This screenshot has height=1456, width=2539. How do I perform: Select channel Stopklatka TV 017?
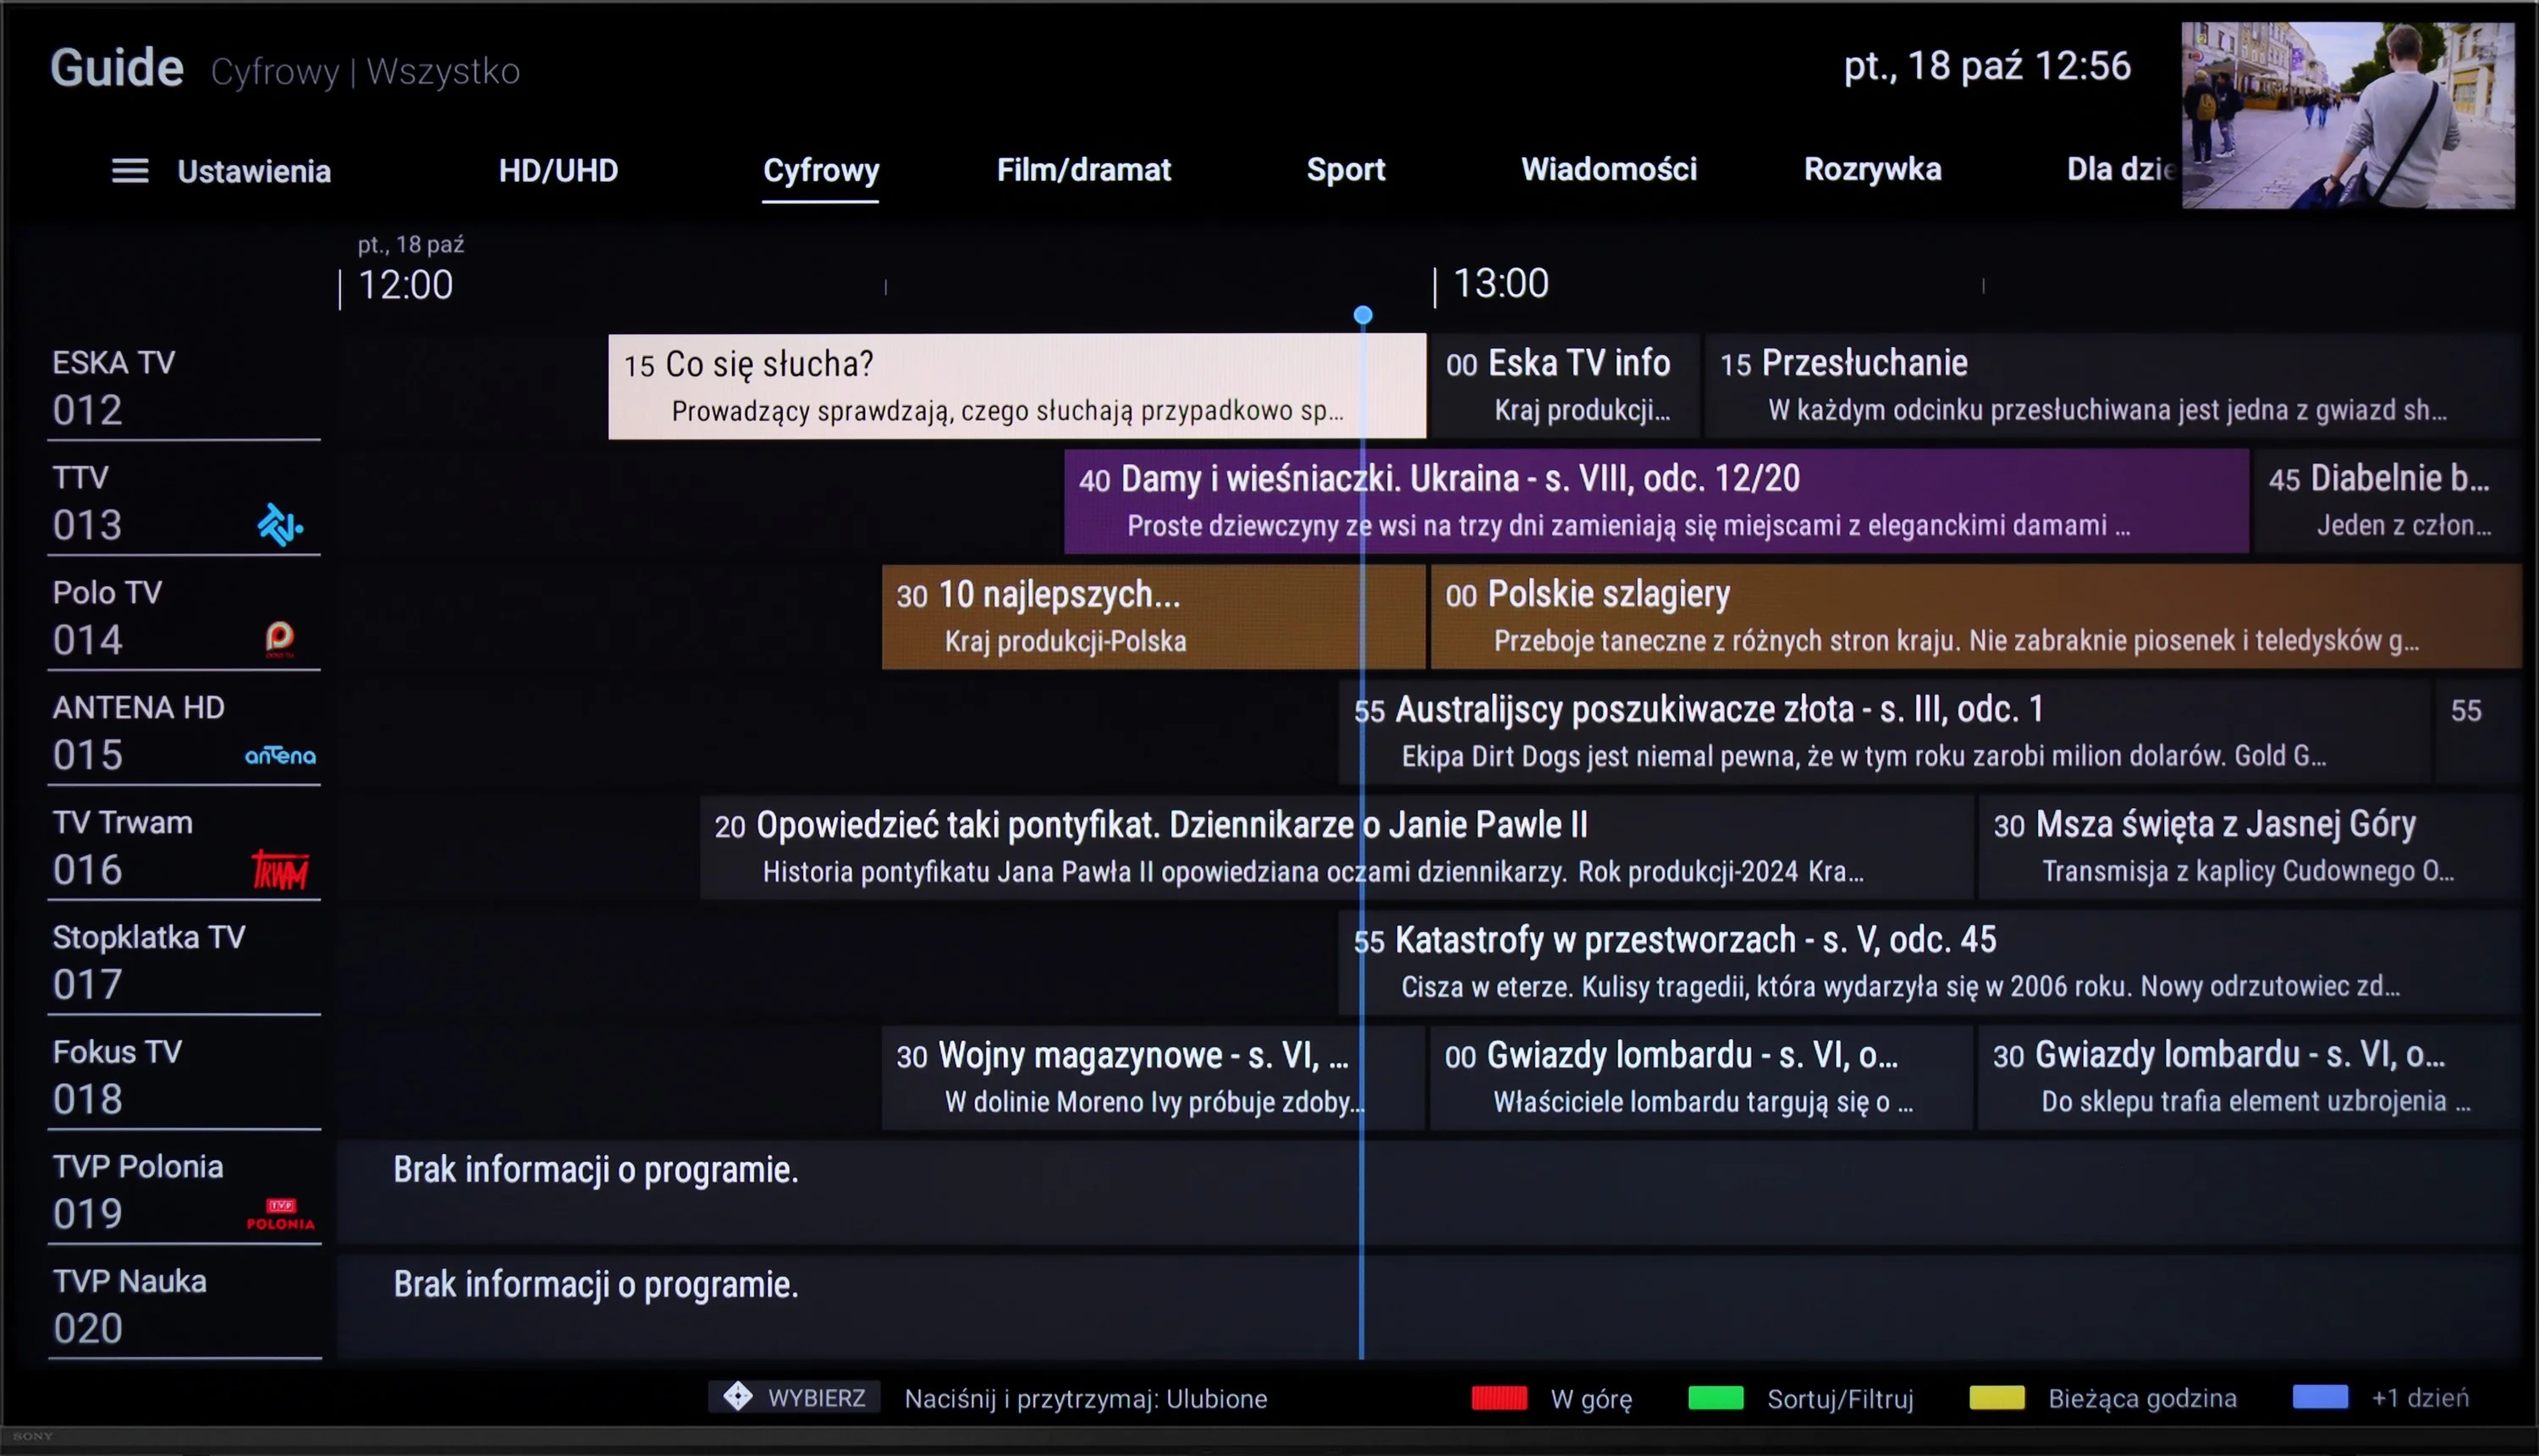(184, 963)
